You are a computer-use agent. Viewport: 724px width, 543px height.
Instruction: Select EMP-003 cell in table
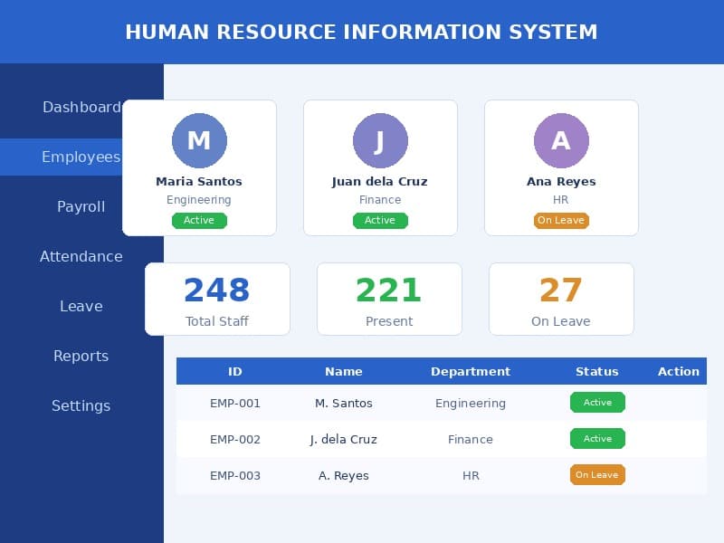point(235,476)
